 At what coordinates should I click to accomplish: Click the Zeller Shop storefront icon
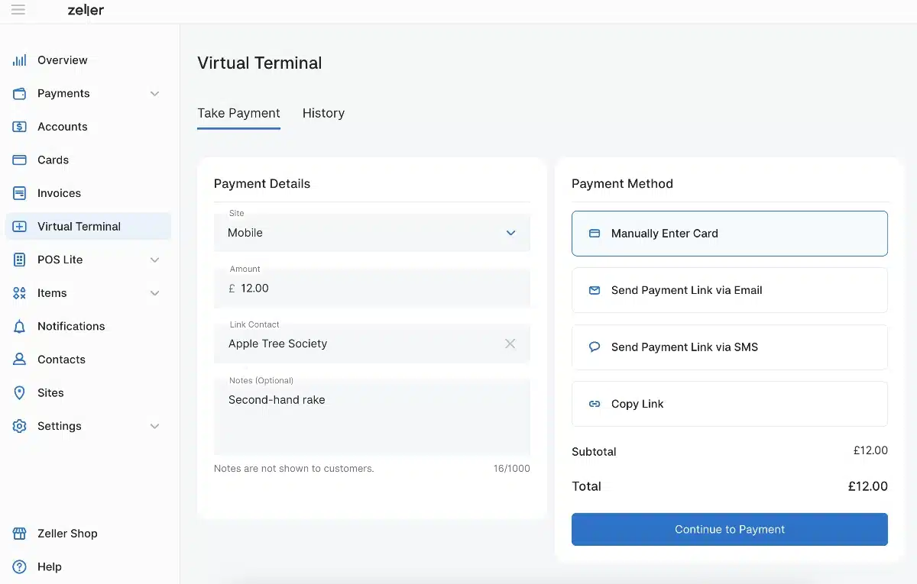[20, 534]
